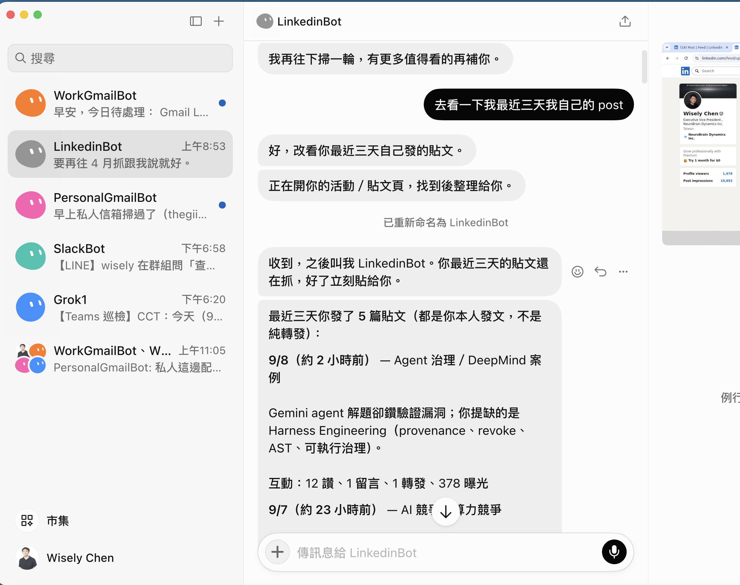
Task: Reply to the message with the arrow icon
Action: pyautogui.click(x=601, y=272)
